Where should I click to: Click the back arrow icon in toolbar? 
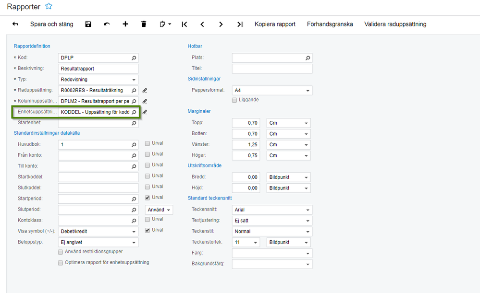click(x=15, y=24)
